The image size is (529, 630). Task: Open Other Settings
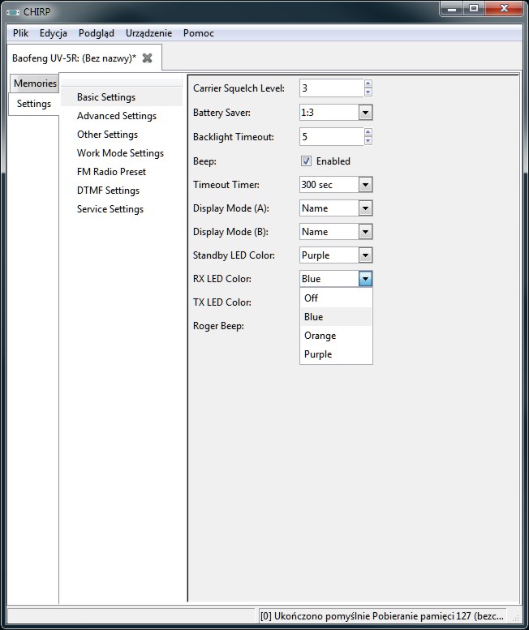pos(122,135)
